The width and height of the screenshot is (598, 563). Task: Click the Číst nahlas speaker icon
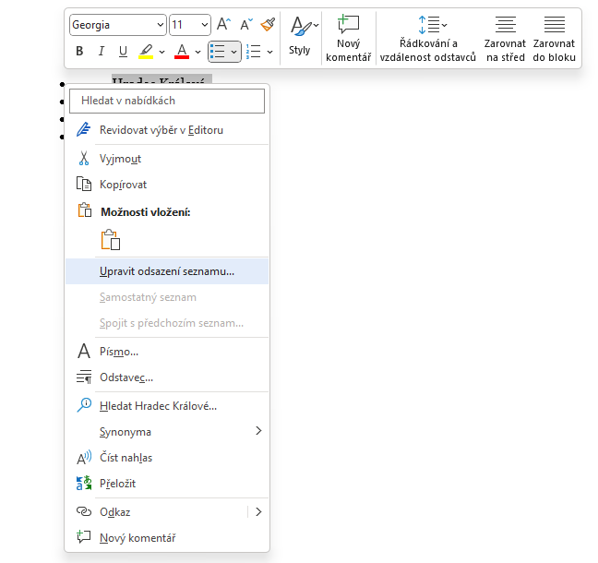84,458
